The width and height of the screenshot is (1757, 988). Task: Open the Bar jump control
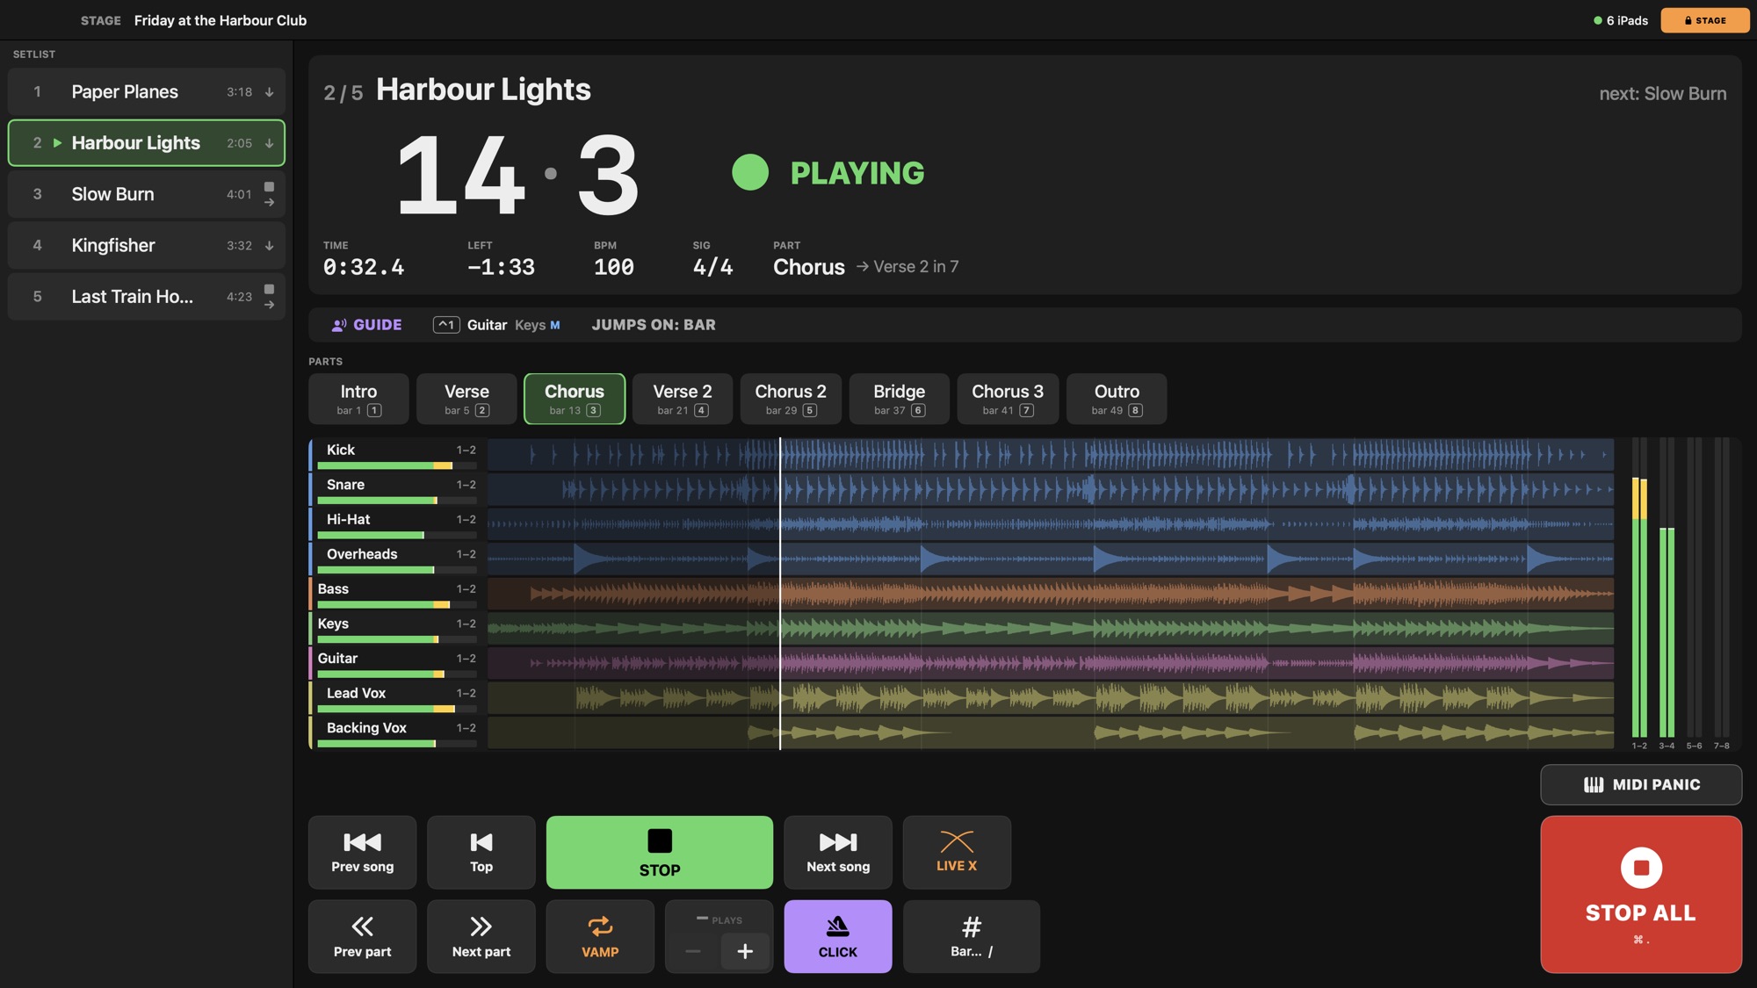[971, 936]
